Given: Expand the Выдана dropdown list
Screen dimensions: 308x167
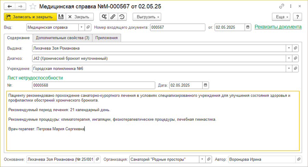Looking at the screenshot, I should pos(289,48).
